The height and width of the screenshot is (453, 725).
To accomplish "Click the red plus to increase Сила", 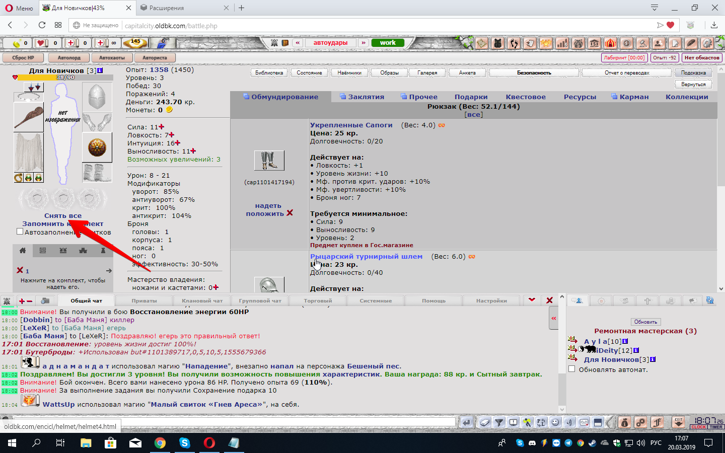I will [162, 127].
